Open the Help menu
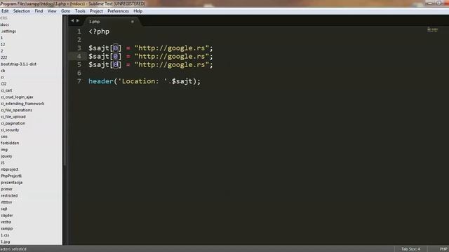This screenshot has width=449, height=252. point(138,11)
